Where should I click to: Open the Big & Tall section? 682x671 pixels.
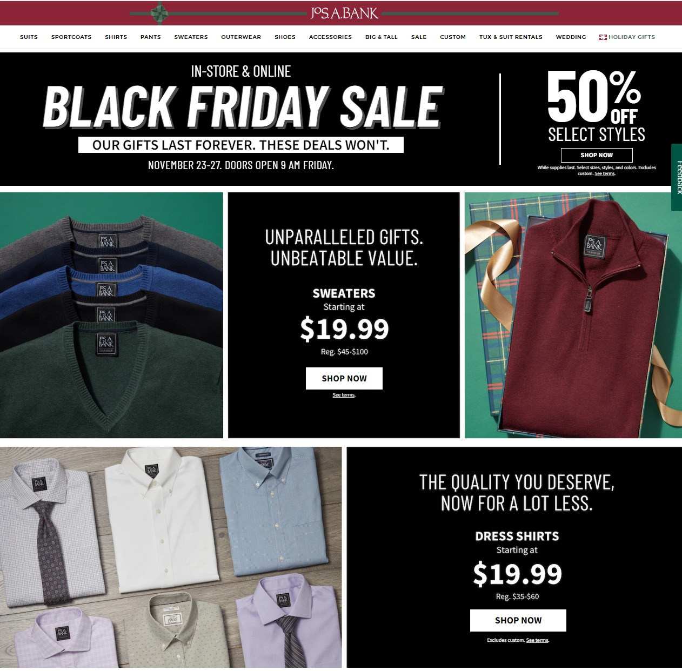coord(381,37)
